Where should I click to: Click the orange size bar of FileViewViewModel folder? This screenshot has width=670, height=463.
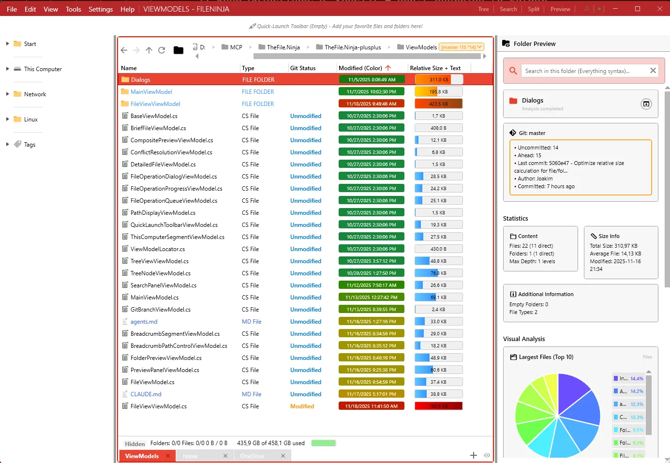pos(439,104)
